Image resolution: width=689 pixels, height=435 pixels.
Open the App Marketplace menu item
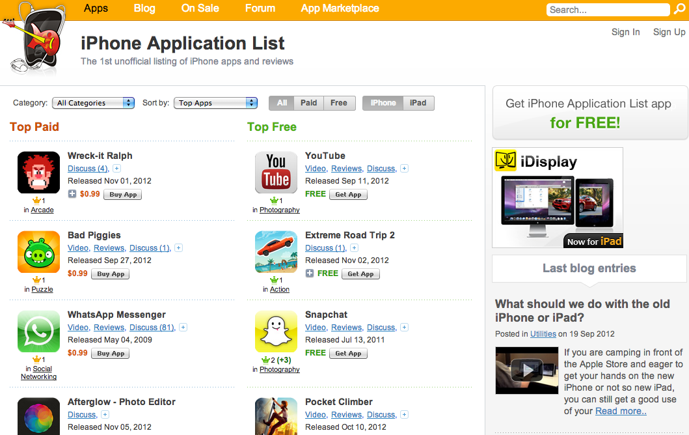coord(340,8)
